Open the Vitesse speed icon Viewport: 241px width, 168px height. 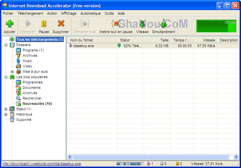[142, 24]
